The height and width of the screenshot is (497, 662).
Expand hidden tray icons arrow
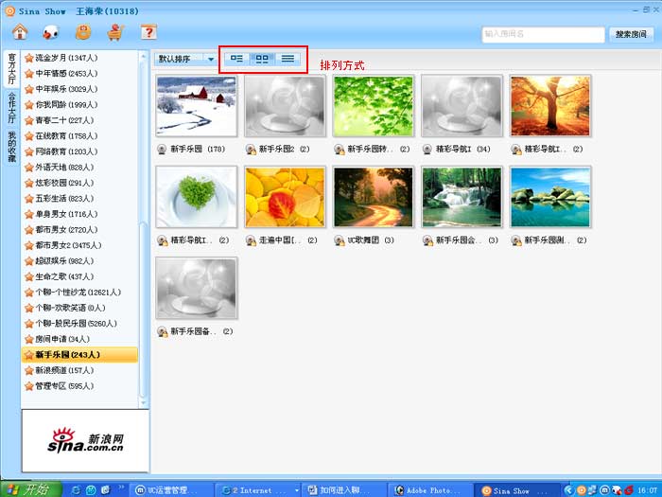point(568,490)
